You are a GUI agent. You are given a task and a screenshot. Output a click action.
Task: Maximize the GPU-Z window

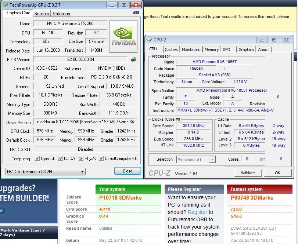pyautogui.click(x=124, y=5)
